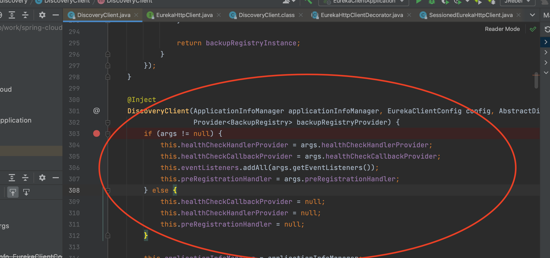This screenshot has width=550, height=258.
Task: Click the @ gutter icon on line 301
Action: 96,111
